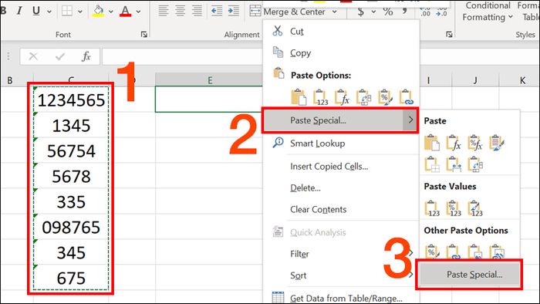Select Paste All icon in Paste submenu

[x=432, y=143]
